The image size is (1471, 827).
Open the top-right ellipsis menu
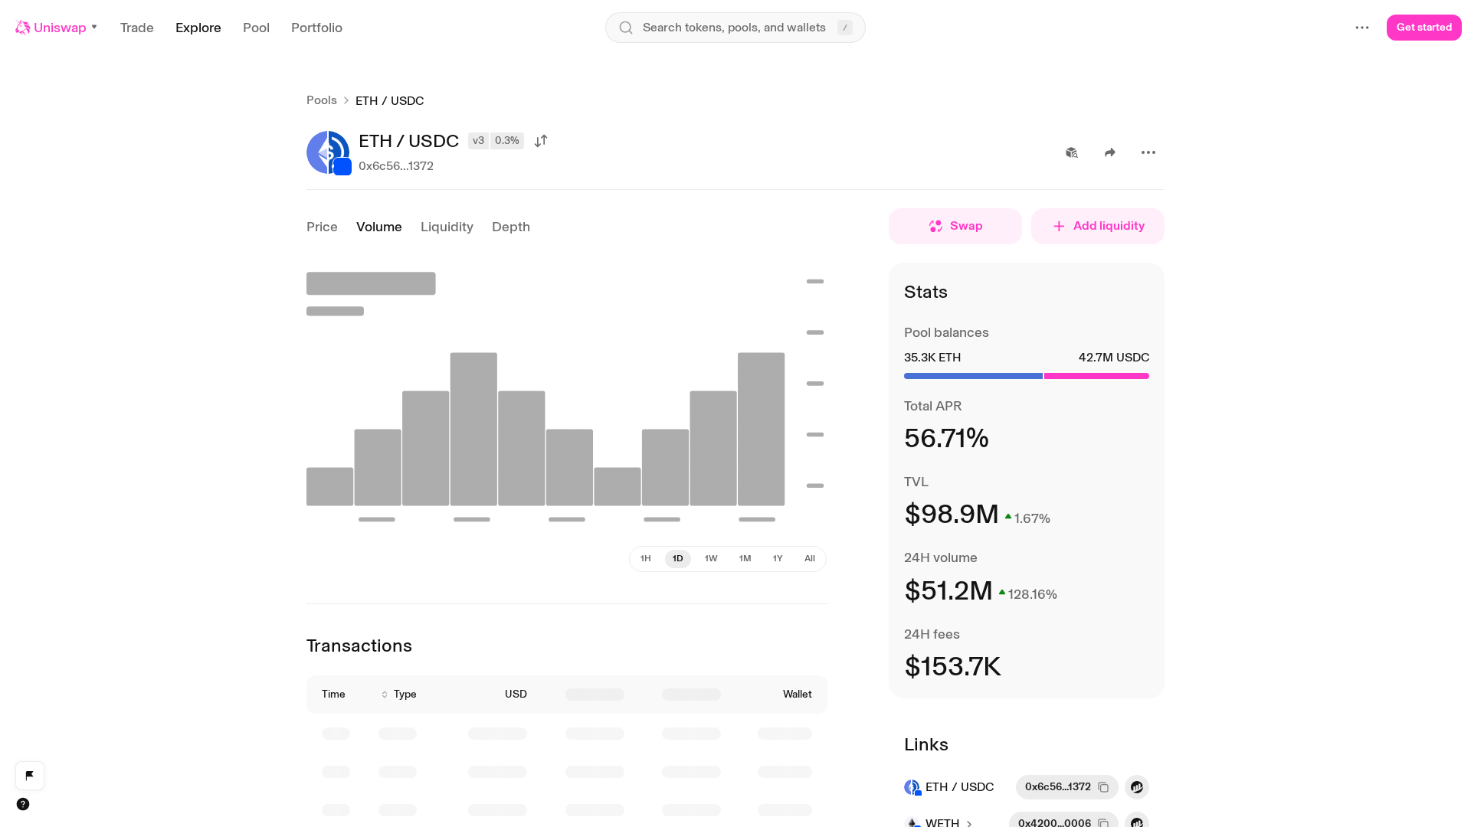1362,28
